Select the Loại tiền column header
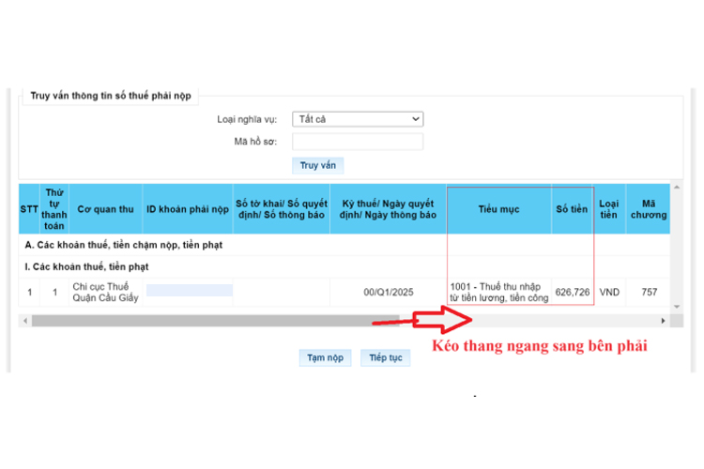 (609, 209)
